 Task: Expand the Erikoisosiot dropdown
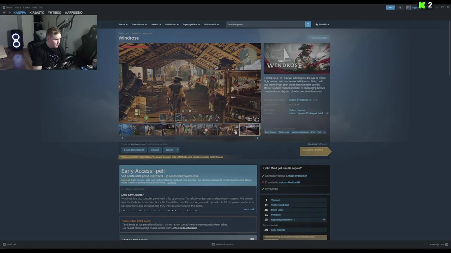point(211,25)
